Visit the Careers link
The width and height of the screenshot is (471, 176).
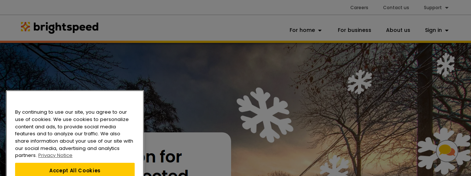tap(359, 8)
